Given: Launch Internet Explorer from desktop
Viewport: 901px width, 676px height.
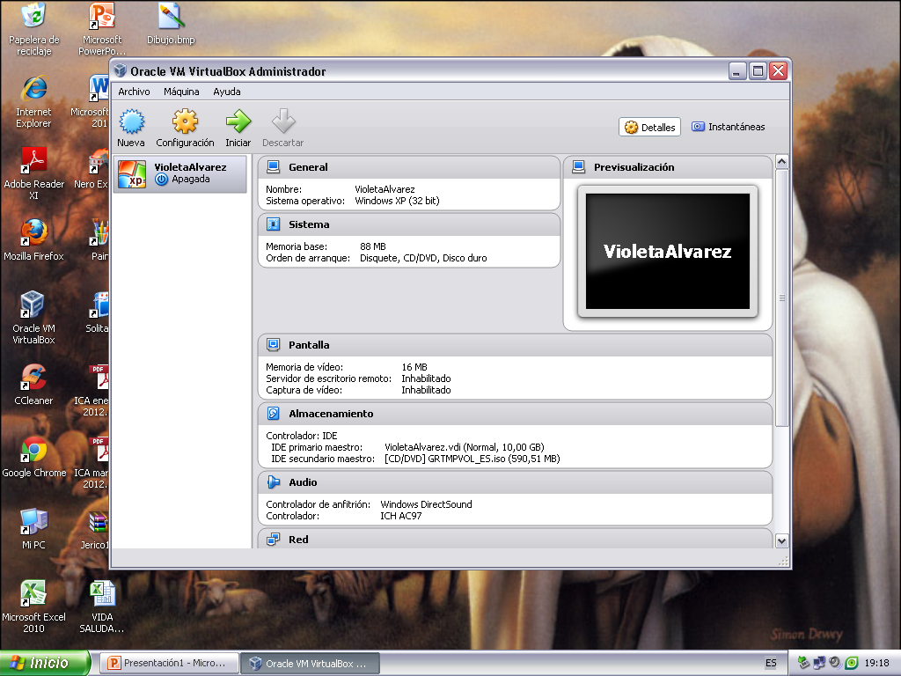Looking at the screenshot, I should tap(34, 101).
